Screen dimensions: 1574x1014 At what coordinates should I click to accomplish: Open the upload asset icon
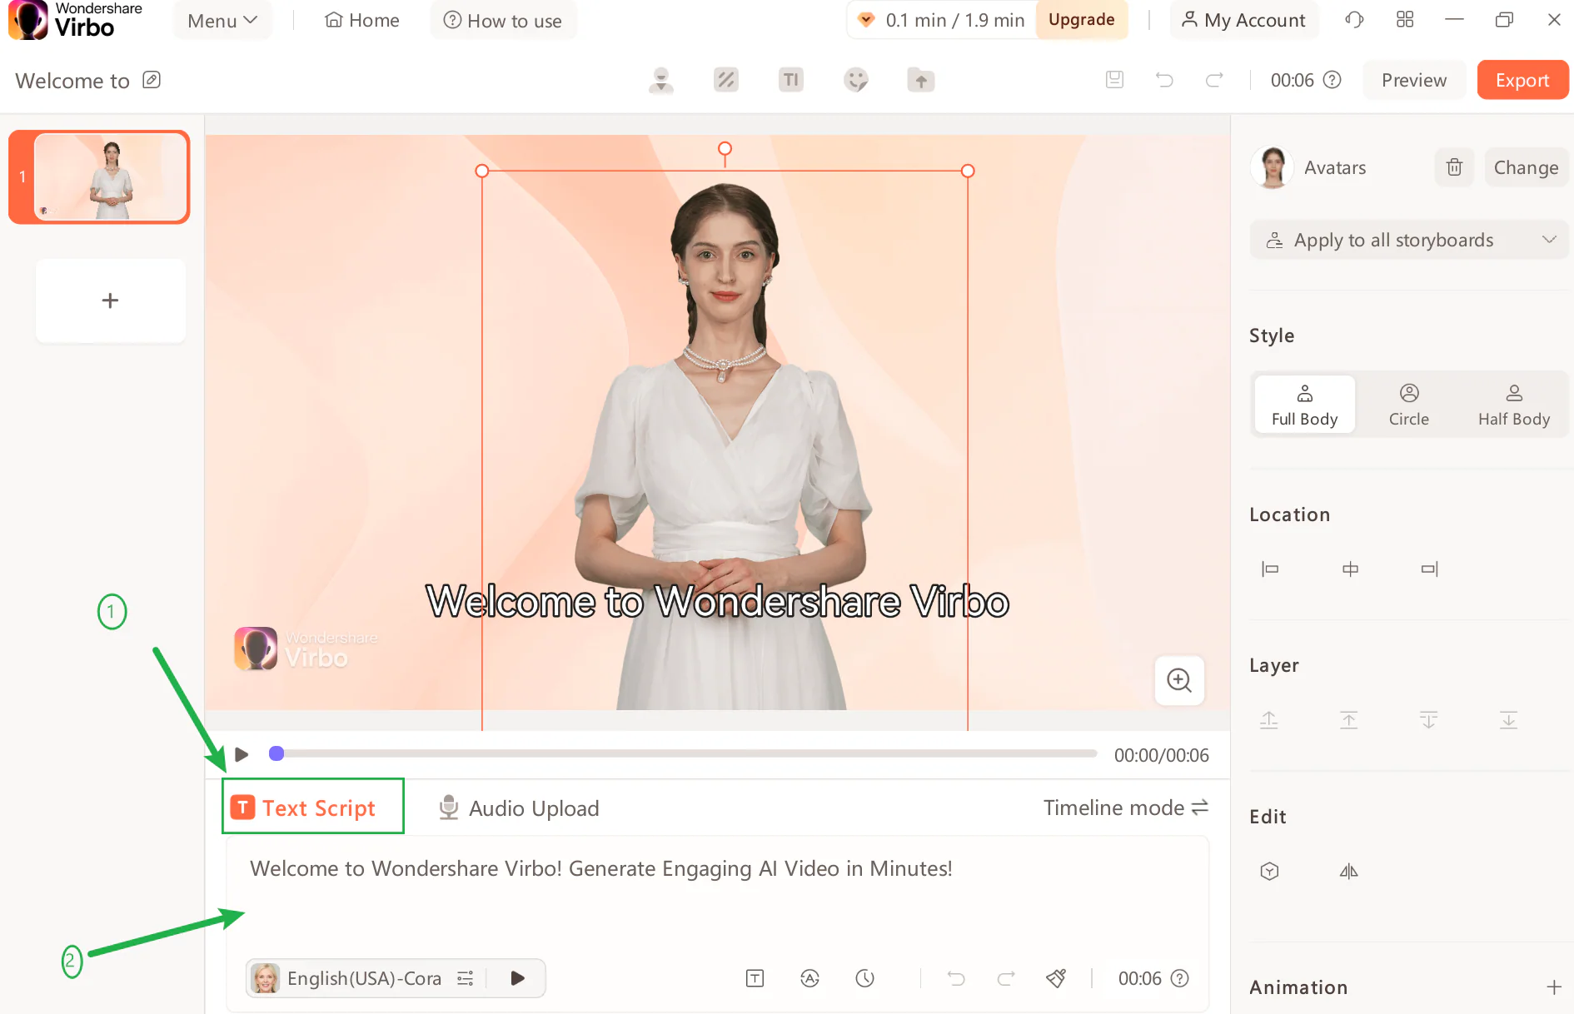(921, 80)
